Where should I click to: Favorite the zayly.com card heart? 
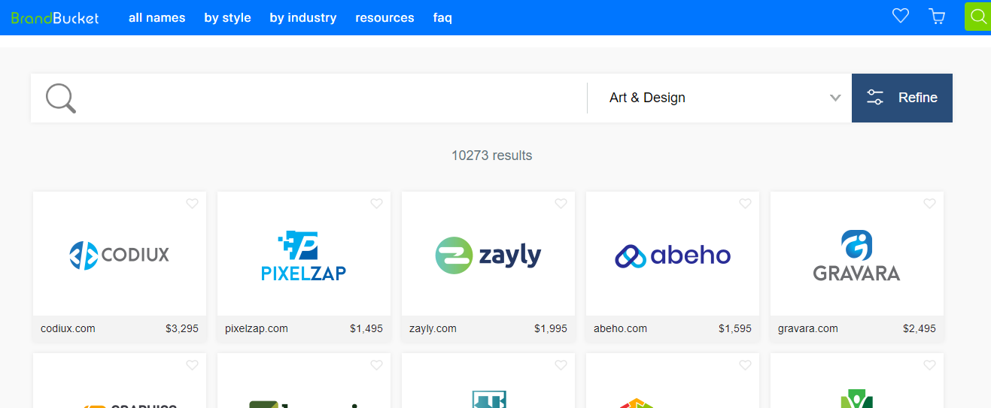(561, 204)
